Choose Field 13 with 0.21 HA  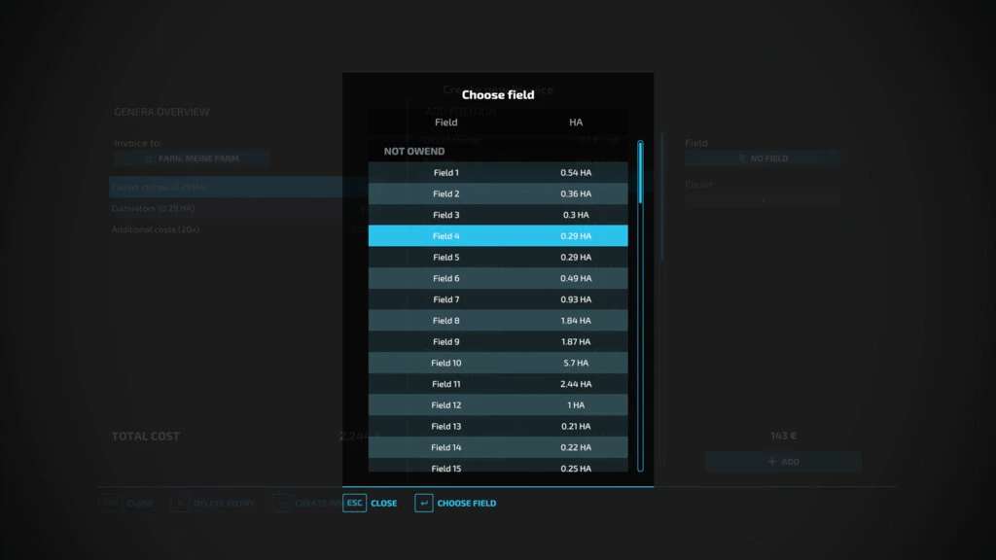498,427
